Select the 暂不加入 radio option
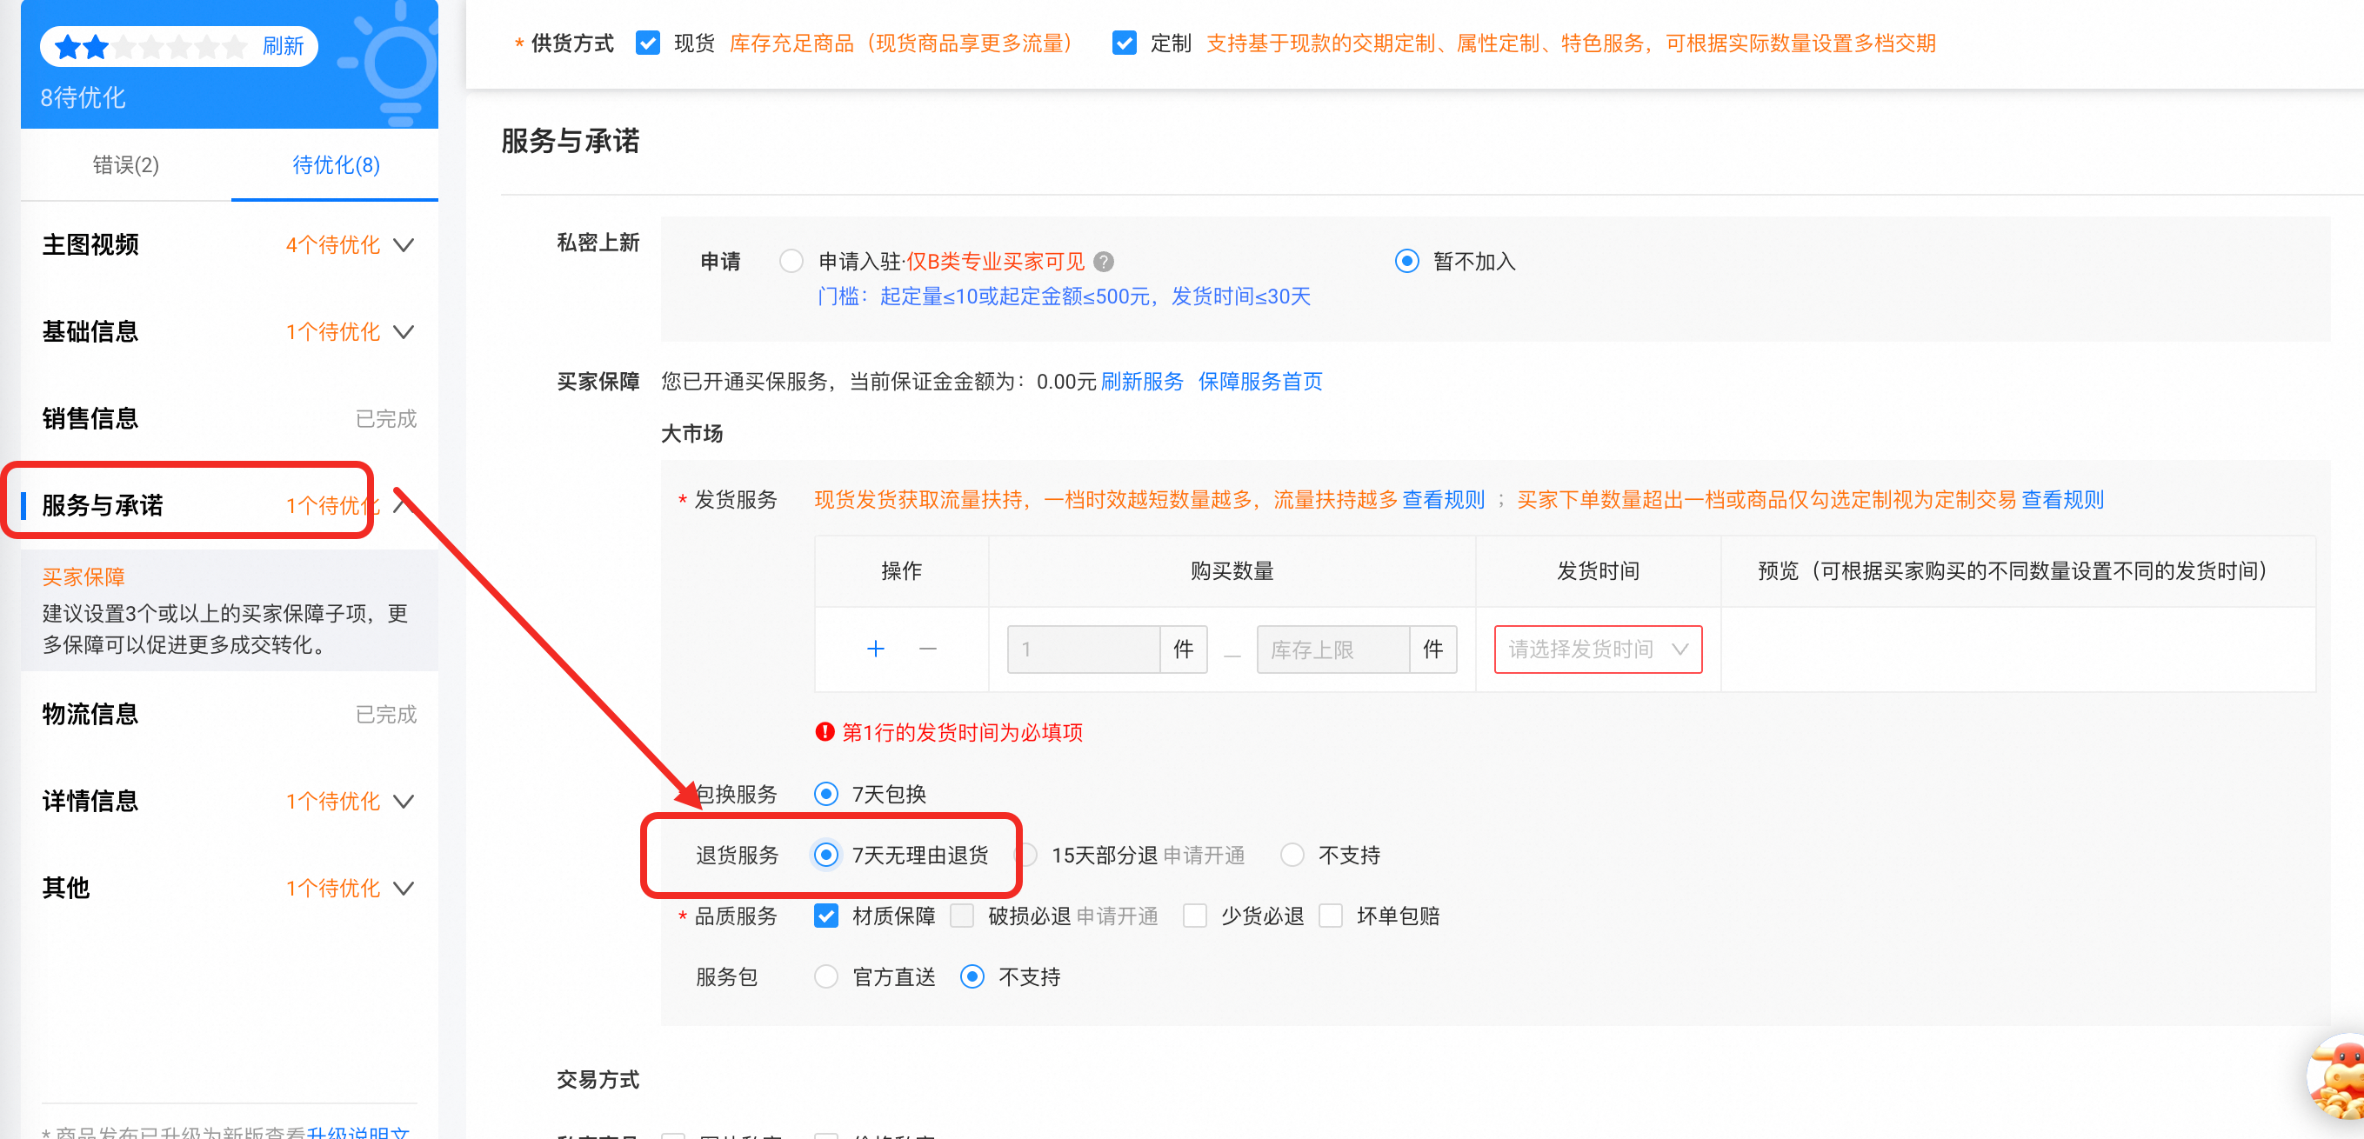 tap(1406, 262)
